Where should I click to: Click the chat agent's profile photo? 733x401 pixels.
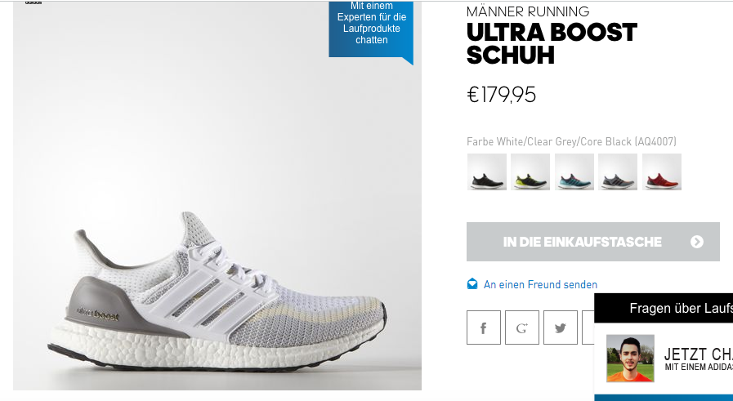(630, 358)
